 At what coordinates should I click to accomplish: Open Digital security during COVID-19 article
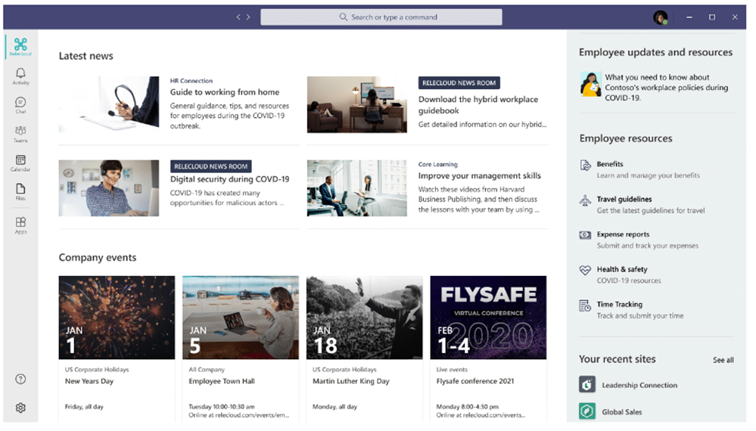point(229,179)
